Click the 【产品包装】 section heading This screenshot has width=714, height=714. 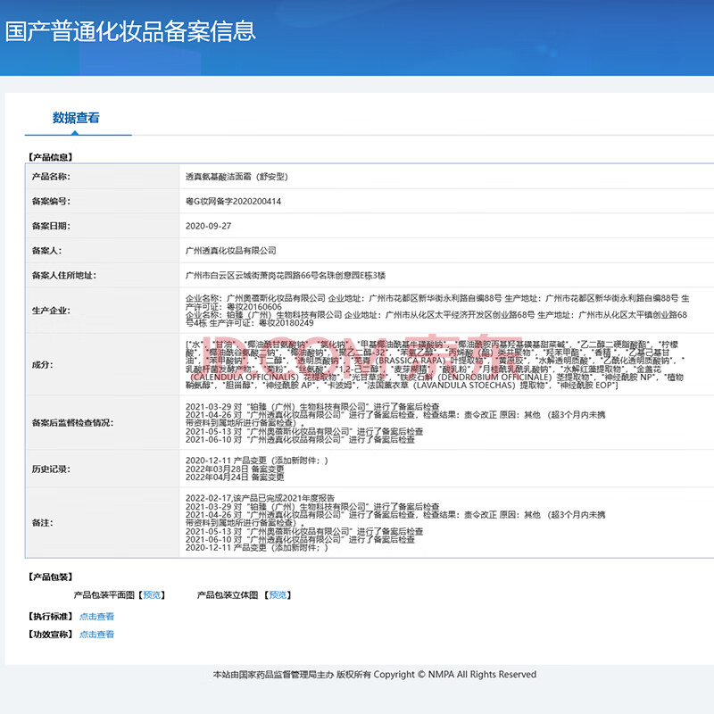50,577
